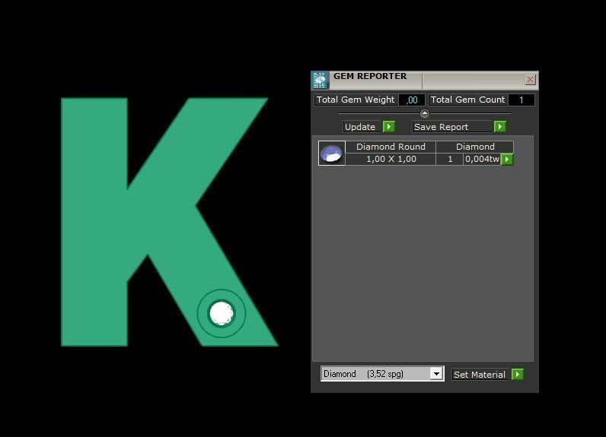
Task: Click the Diamond material header cell
Action: click(475, 147)
